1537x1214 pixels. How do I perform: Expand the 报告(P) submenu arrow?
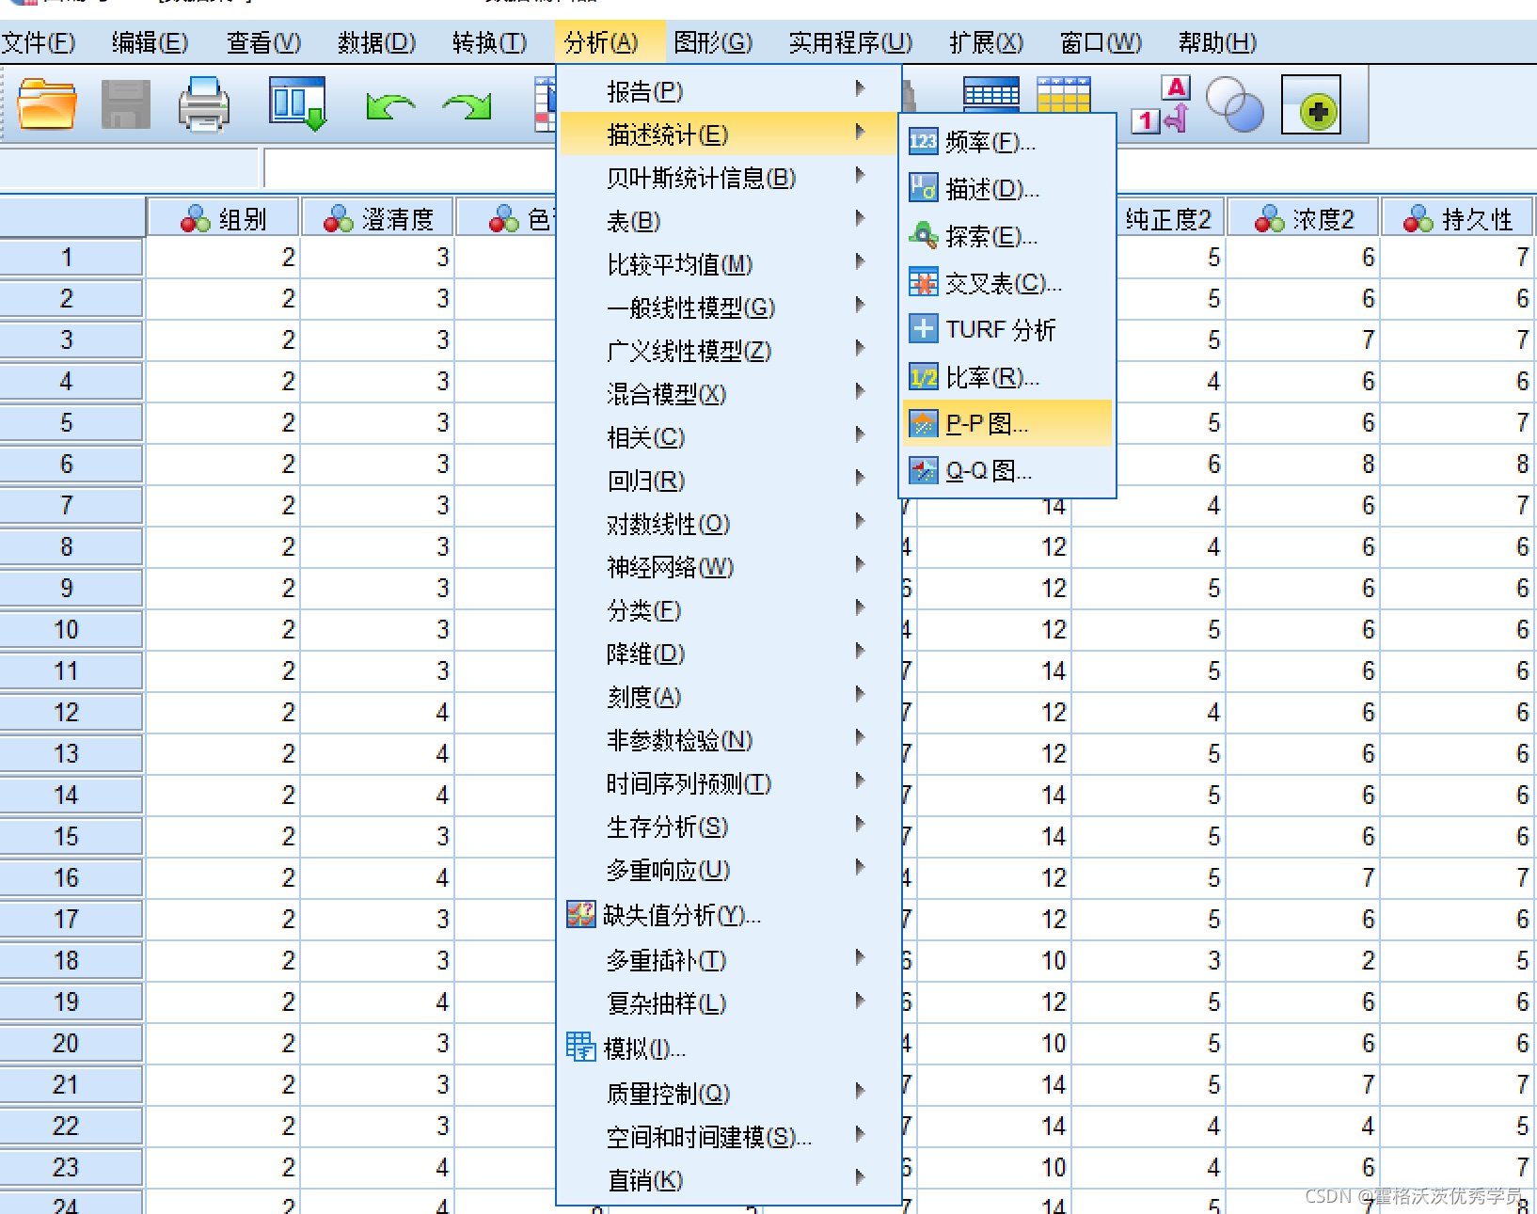(860, 89)
